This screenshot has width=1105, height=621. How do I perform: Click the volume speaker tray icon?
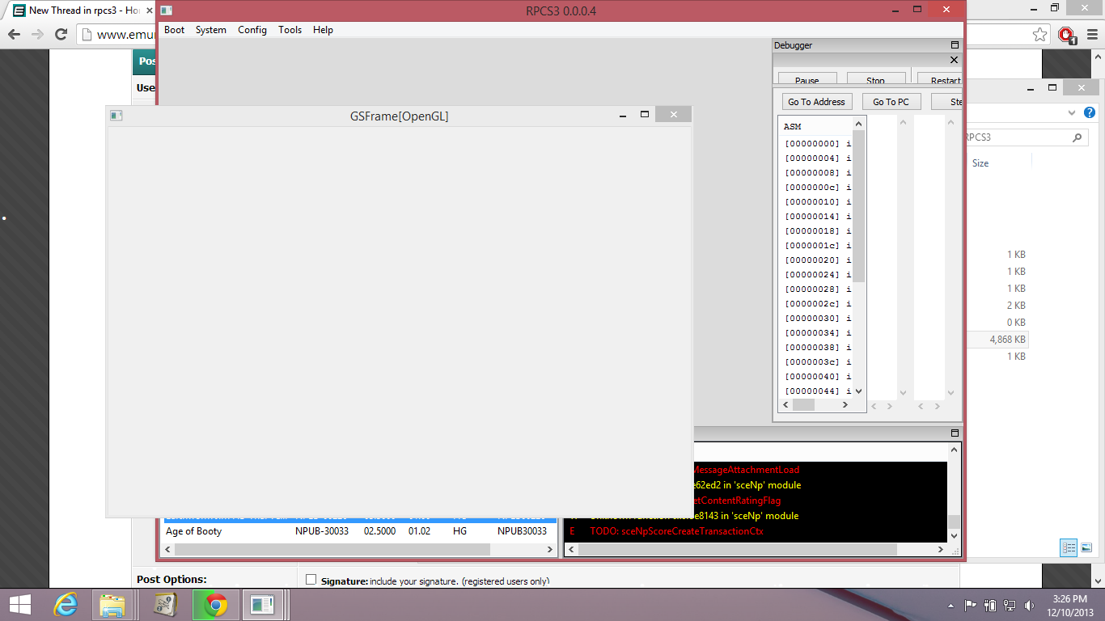point(1029,605)
